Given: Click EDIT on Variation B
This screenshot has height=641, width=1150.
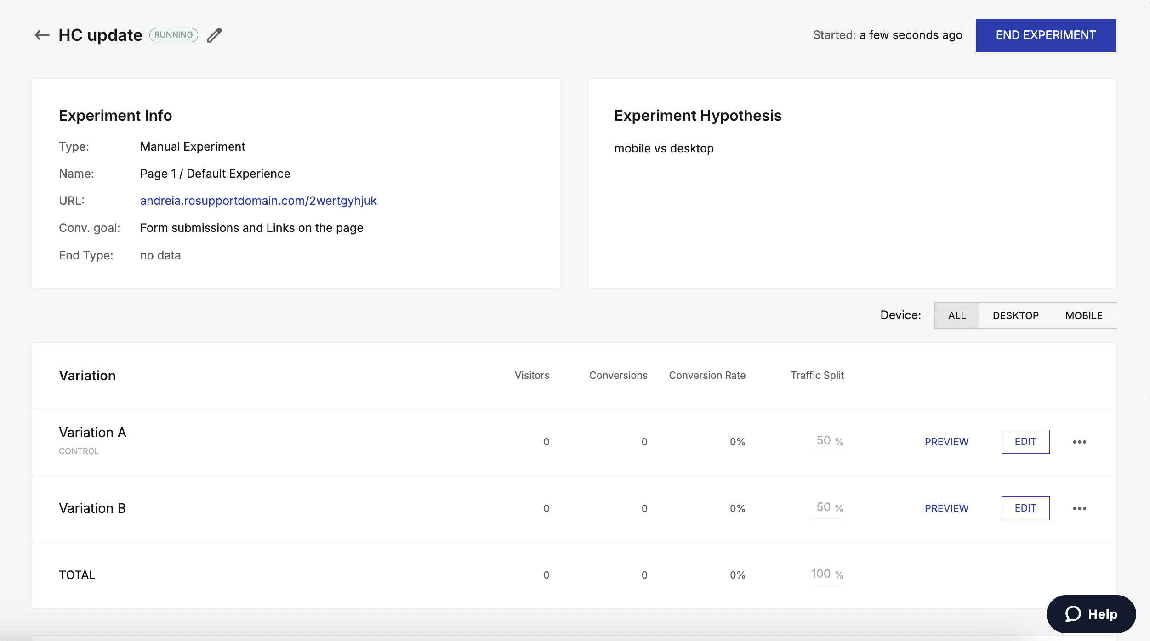Looking at the screenshot, I should 1025,508.
